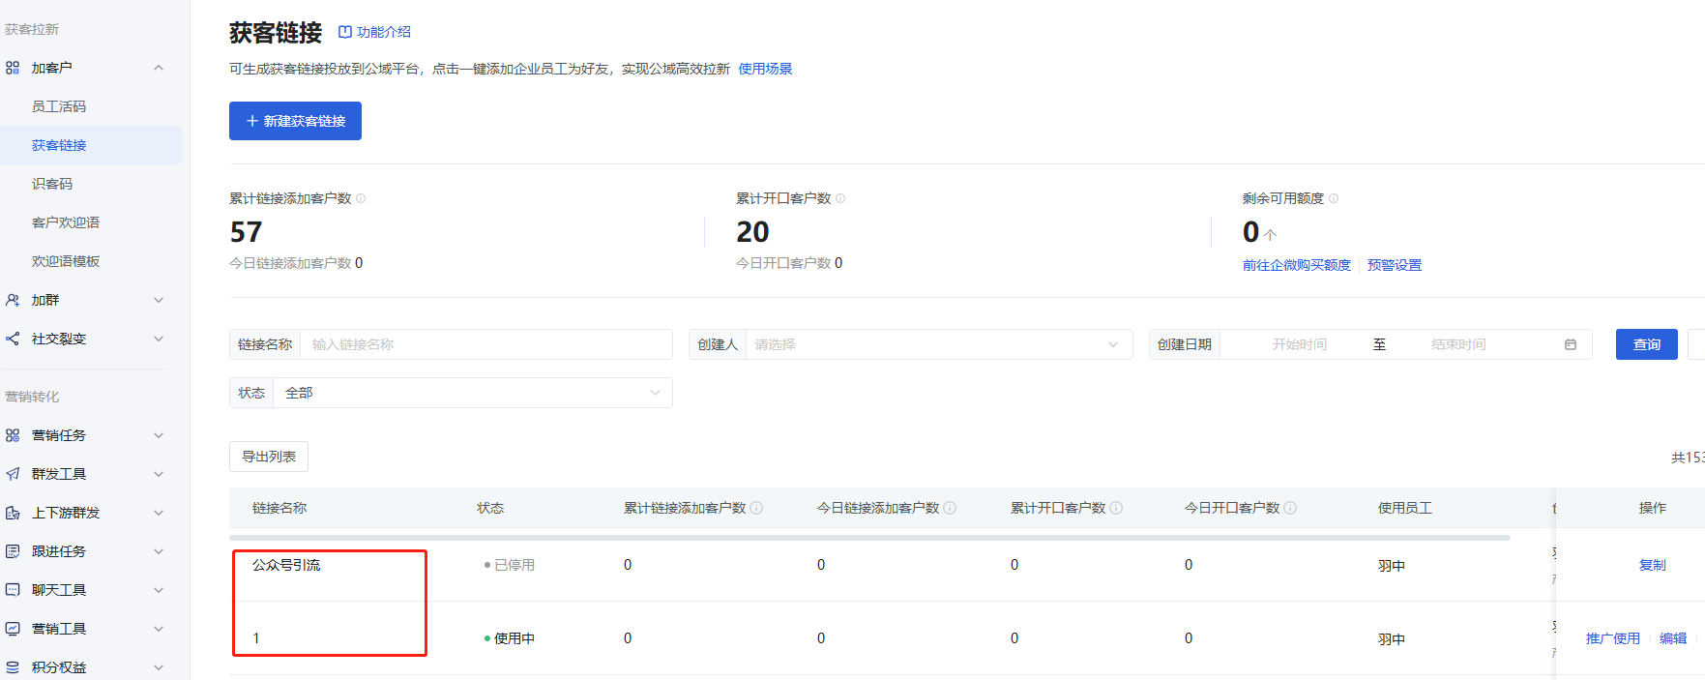This screenshot has height=680, width=1705.
Task: Click info icon in 今日开口客户数 column header
Action: point(1290,508)
